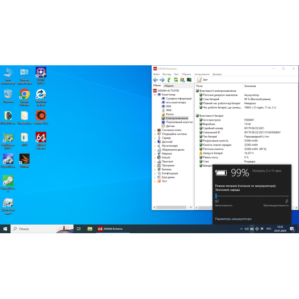The height and width of the screenshot is (299, 299).
Task: Select Тест tree item
Action: tap(162, 181)
